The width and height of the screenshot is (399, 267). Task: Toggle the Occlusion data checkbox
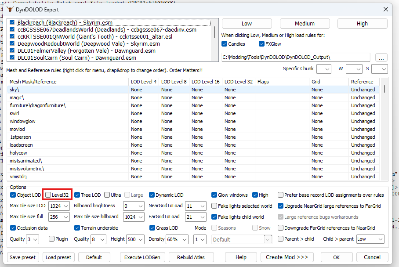pos(13,228)
